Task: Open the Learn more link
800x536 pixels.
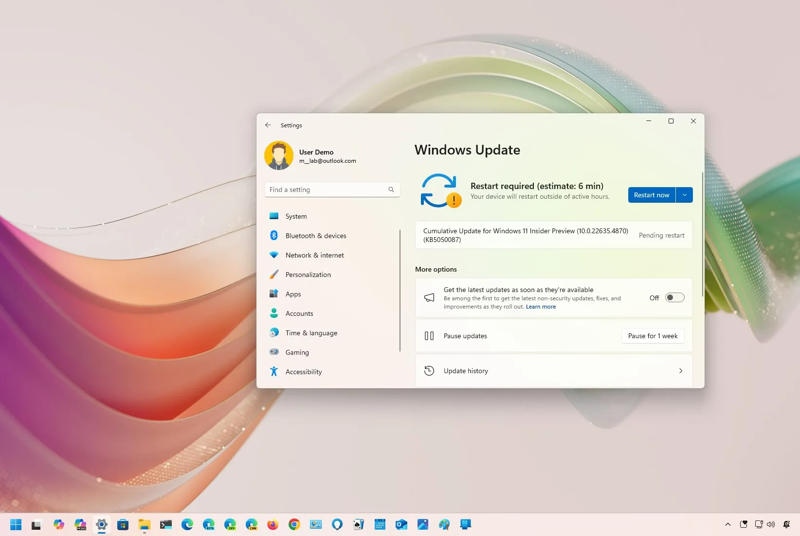Action: click(x=541, y=306)
